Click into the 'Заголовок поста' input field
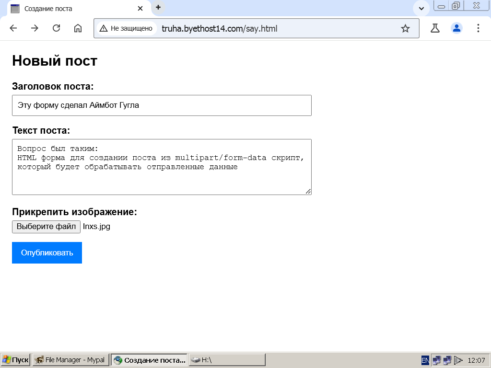491x368 pixels. pos(162,105)
